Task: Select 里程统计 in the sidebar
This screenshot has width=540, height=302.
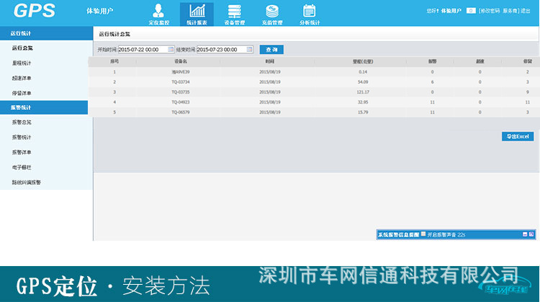Action: 22,63
